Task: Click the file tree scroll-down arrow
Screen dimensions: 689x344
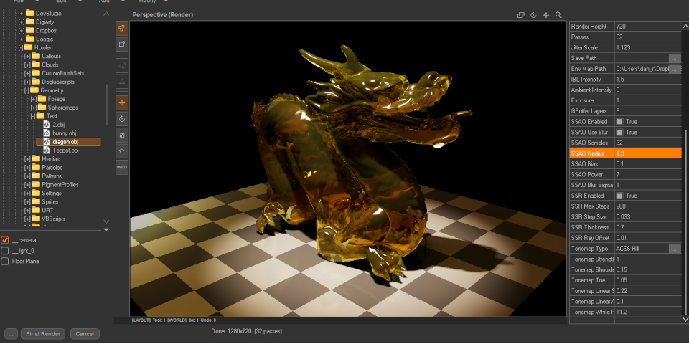Action: pos(106,221)
